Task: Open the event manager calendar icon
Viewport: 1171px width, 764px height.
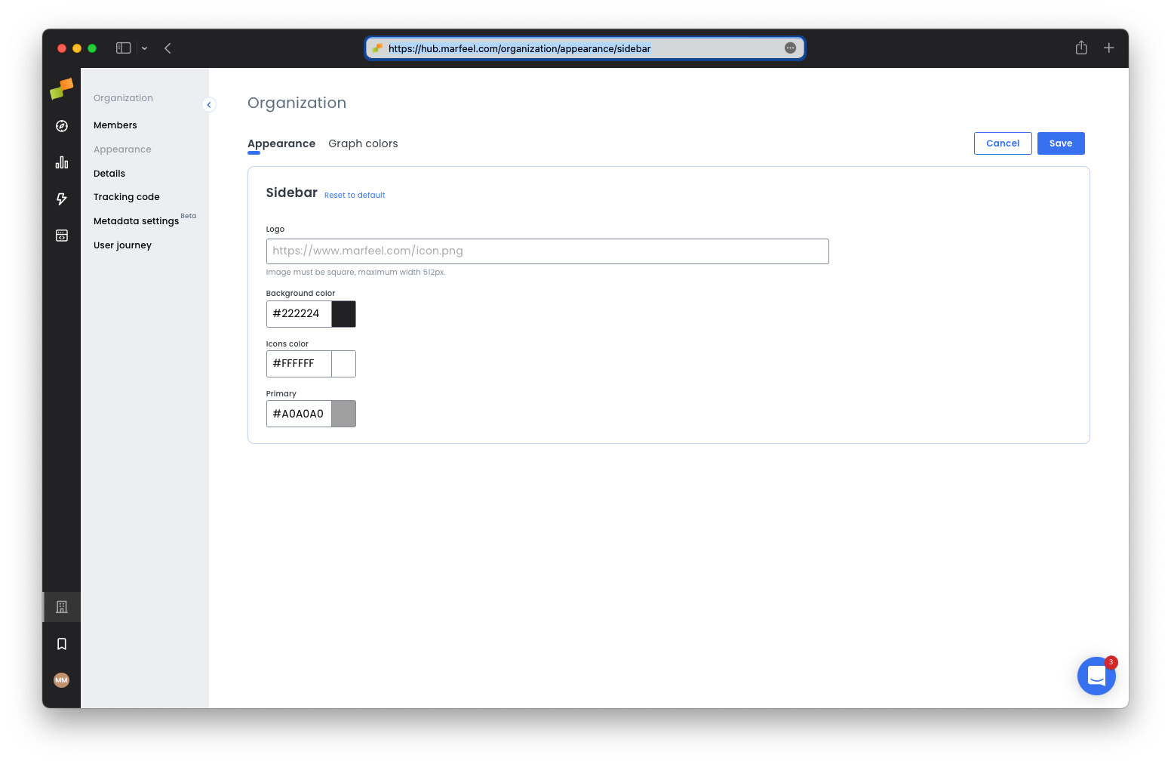Action: pos(61,235)
